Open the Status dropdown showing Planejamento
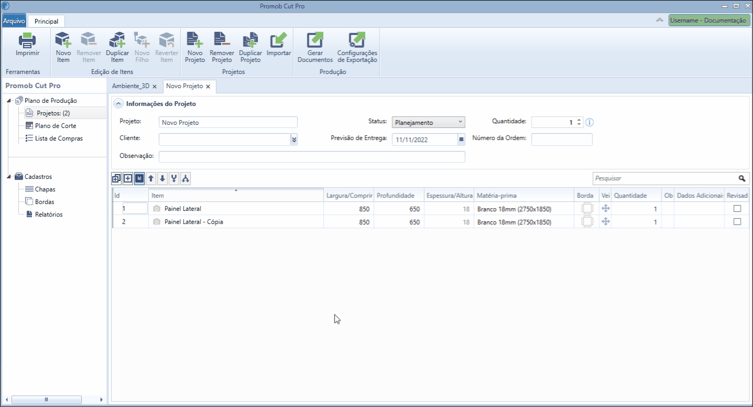 point(429,122)
